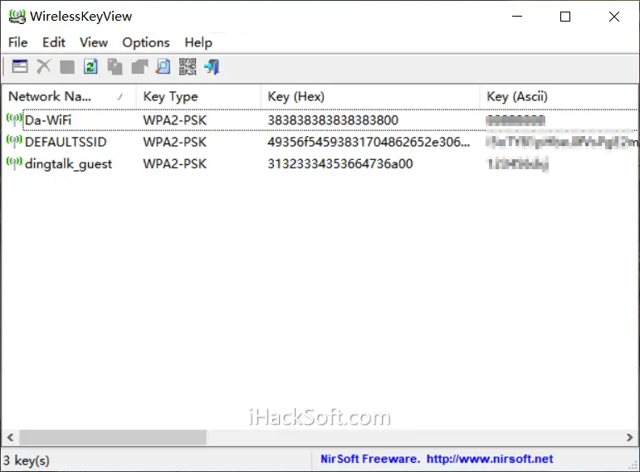The height and width of the screenshot is (472, 640).
Task: Close the WirelessKeyView window
Action: pos(614,17)
